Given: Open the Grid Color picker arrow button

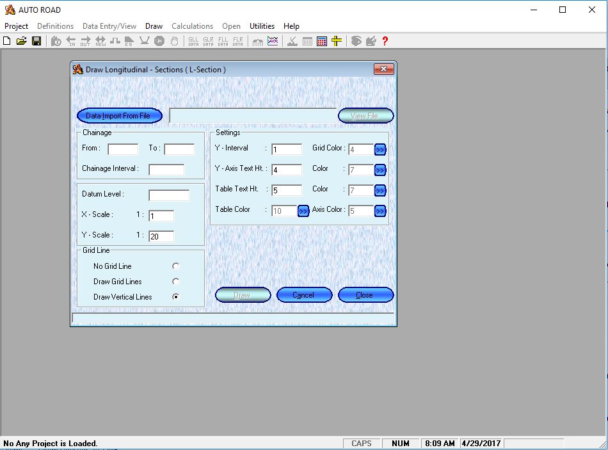Looking at the screenshot, I should 380,149.
